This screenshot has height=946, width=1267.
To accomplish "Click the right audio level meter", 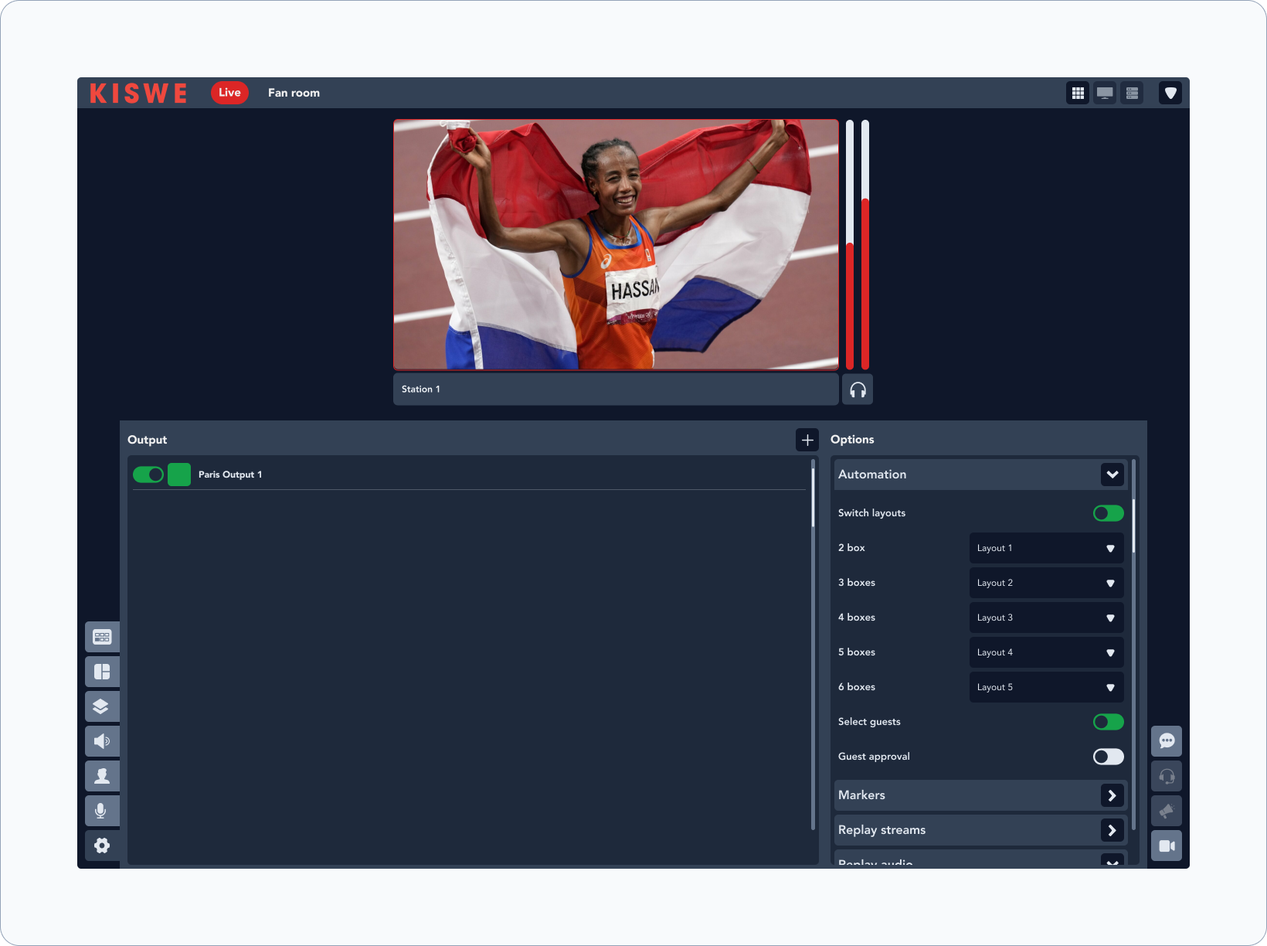I will [x=865, y=244].
